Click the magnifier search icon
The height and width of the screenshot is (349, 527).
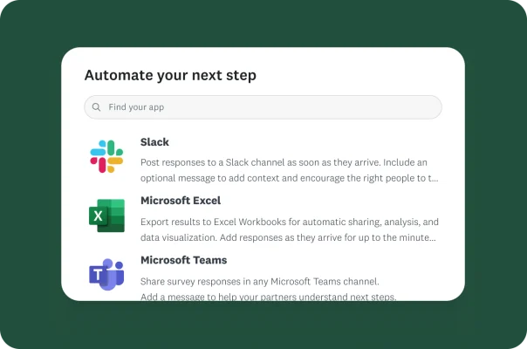(97, 107)
